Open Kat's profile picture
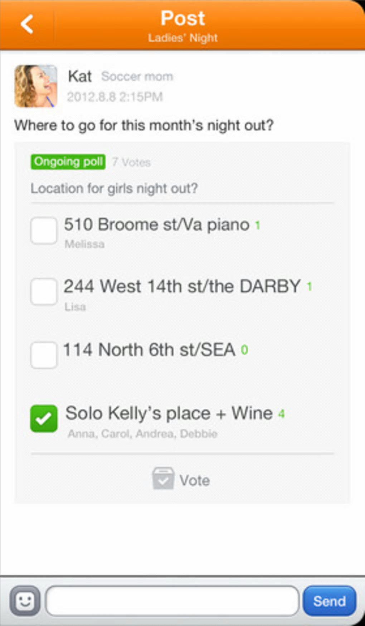 click(x=36, y=86)
